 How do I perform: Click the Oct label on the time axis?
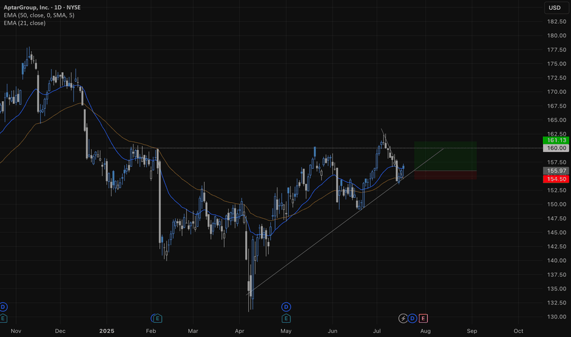[518, 331]
